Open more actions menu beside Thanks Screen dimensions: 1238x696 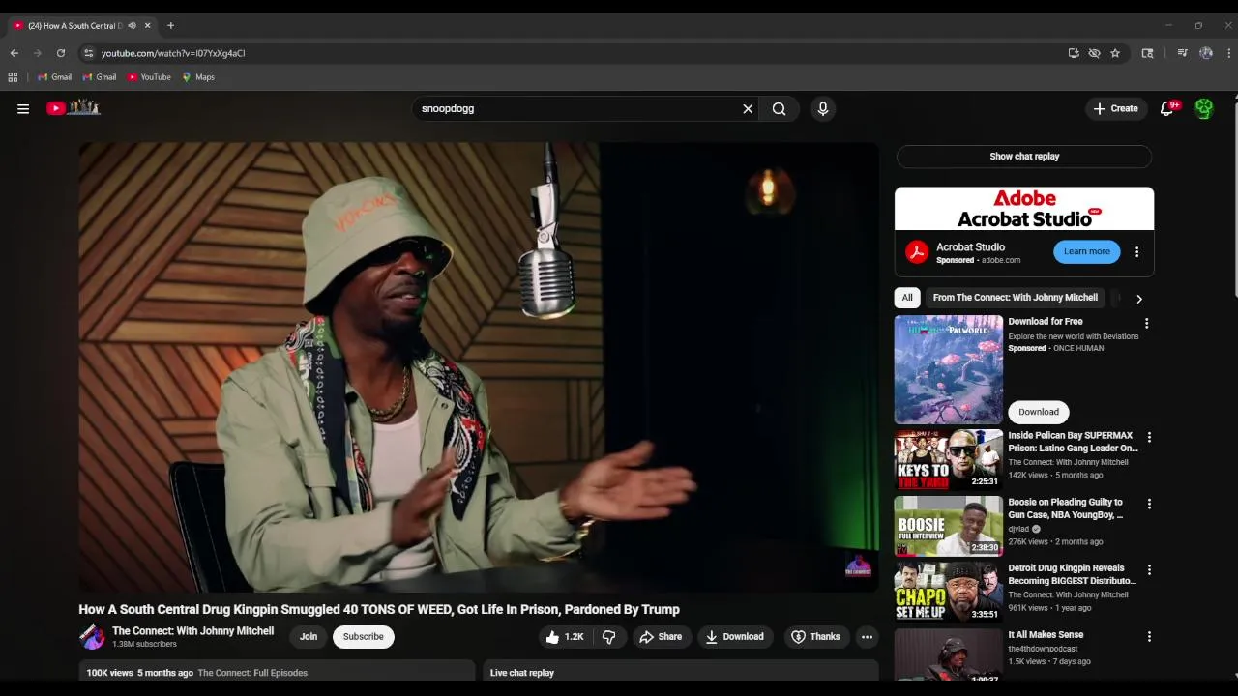867,637
